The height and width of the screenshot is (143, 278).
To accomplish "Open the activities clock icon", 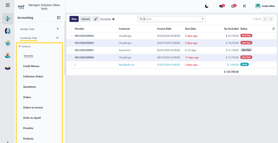I will click(233, 6).
